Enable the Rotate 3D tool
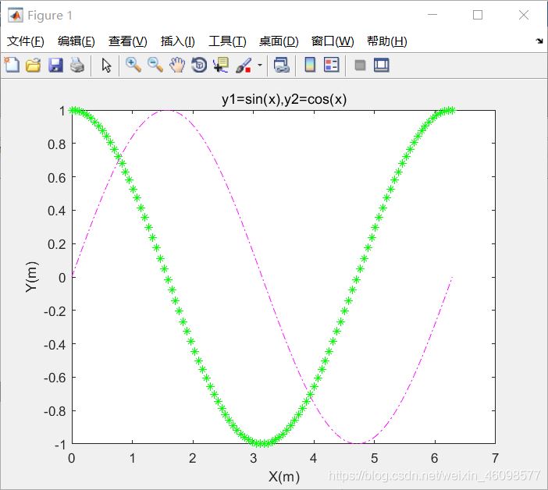The width and height of the screenshot is (548, 490). (x=199, y=66)
